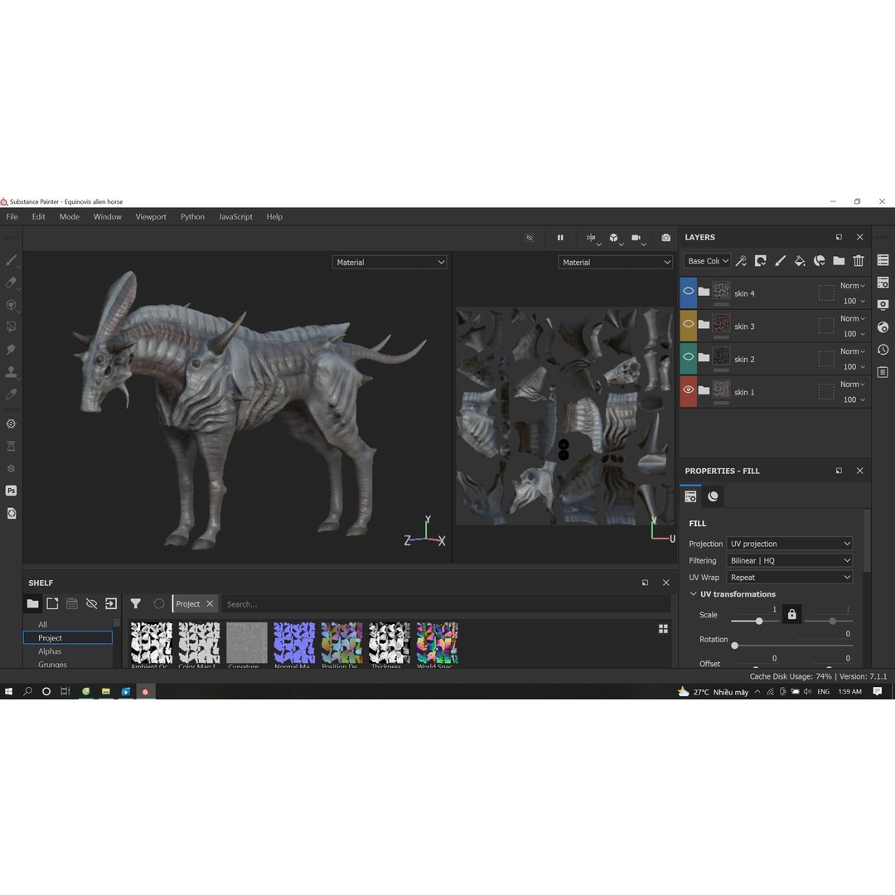
Task: Toggle visibility of the skin 4 layer
Action: click(x=687, y=291)
